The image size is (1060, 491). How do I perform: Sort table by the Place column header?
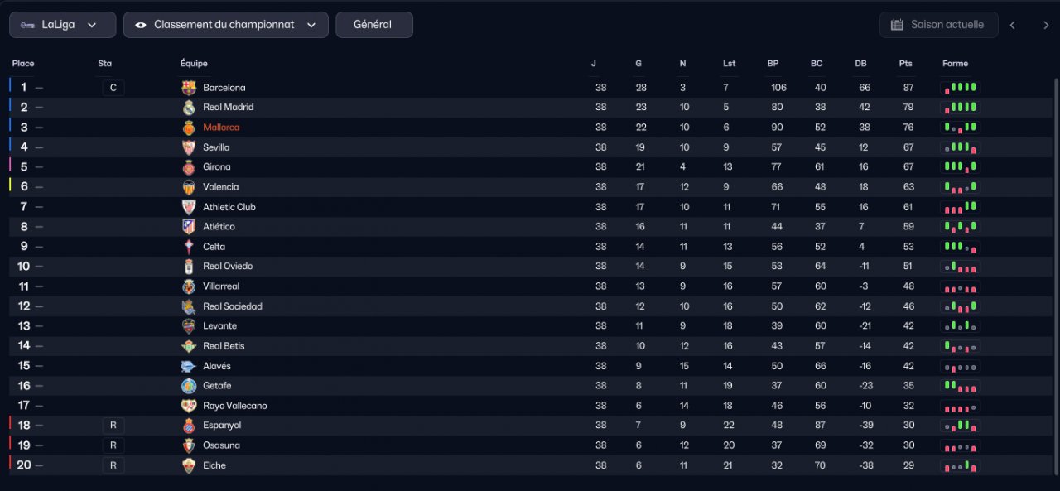tap(23, 64)
